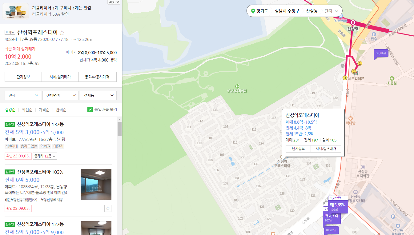Click the 소공원 park marker
The image size is (414, 235).
click(392, 78)
